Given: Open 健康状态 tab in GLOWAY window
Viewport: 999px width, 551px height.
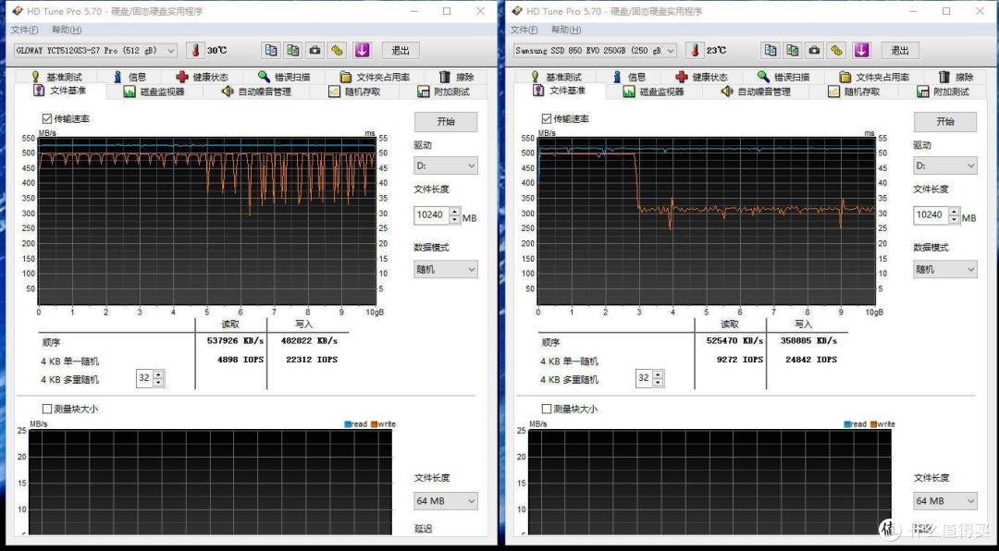Looking at the screenshot, I should click(203, 77).
